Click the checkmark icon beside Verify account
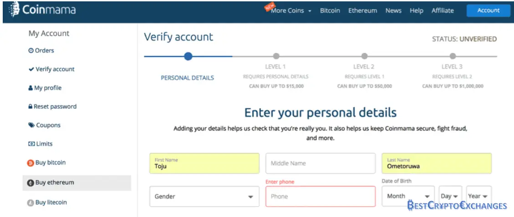 [x=31, y=69]
